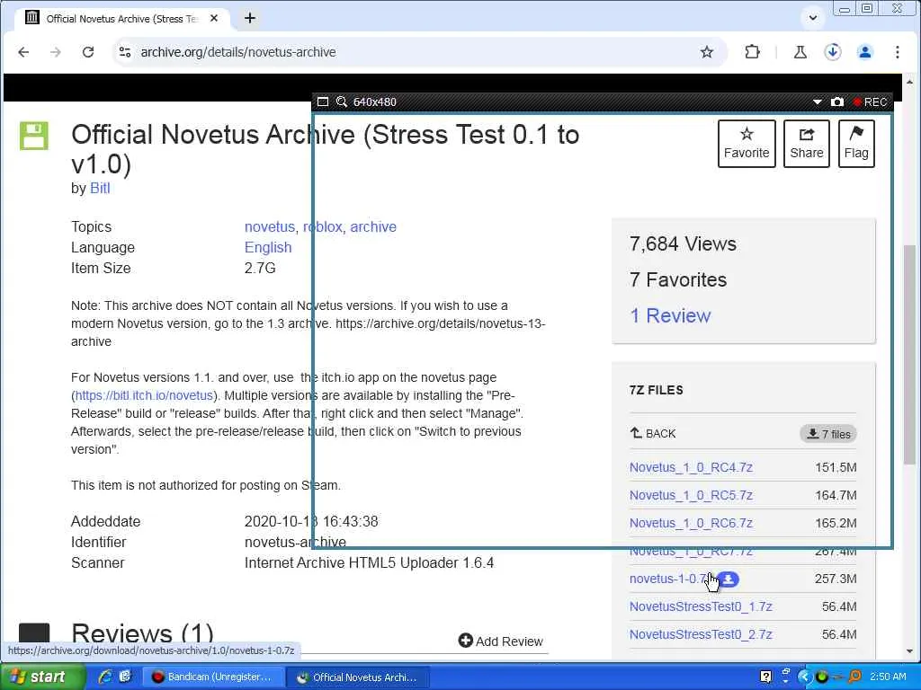The width and height of the screenshot is (921, 690).
Task: Click Add Review
Action: [501, 641]
